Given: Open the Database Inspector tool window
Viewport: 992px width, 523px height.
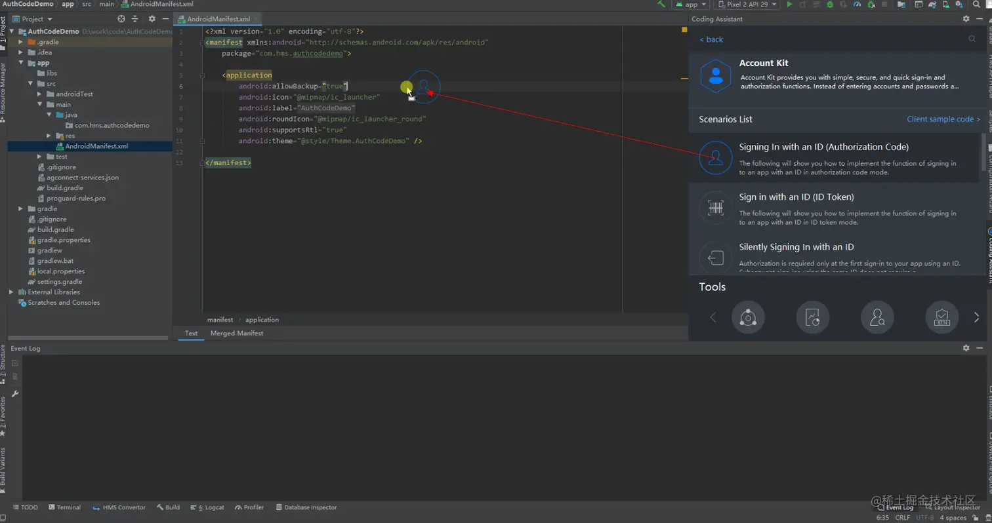Looking at the screenshot, I should (306, 507).
